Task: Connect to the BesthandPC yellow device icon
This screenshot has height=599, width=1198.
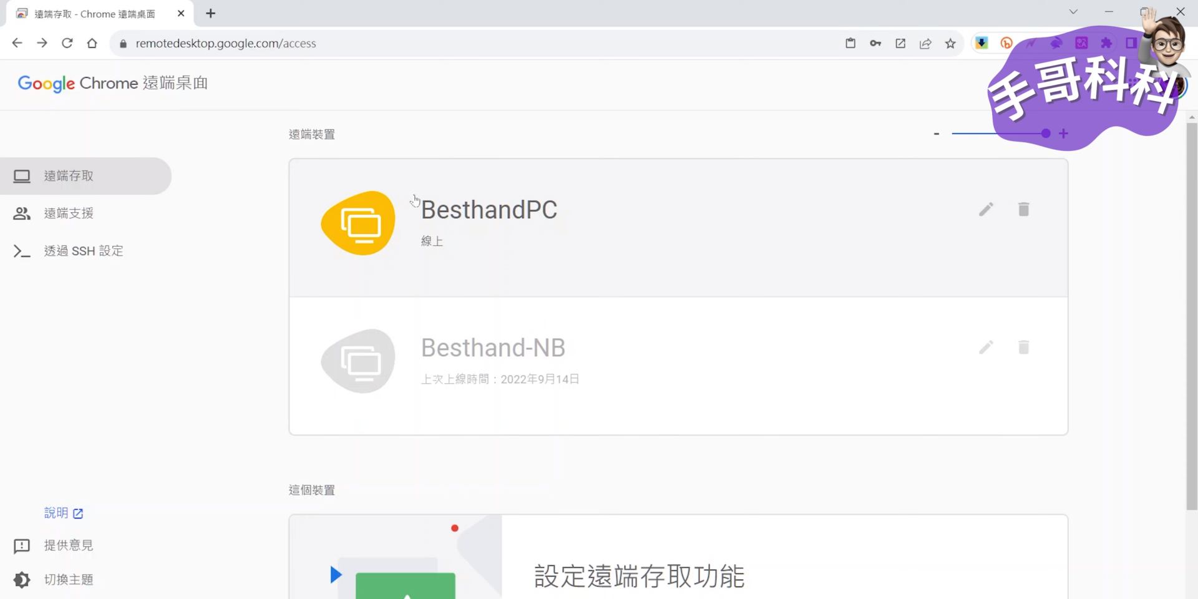Action: pos(358,223)
